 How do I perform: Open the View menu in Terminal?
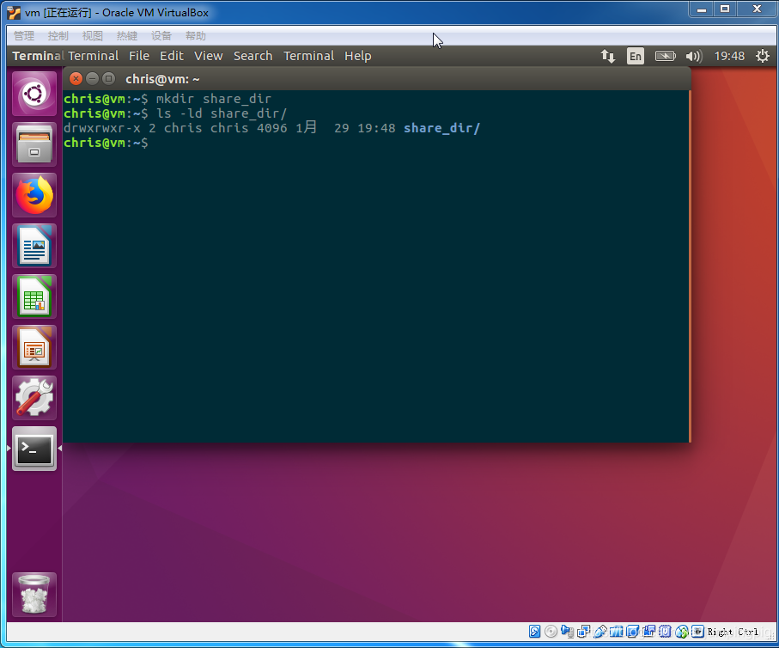coord(208,56)
